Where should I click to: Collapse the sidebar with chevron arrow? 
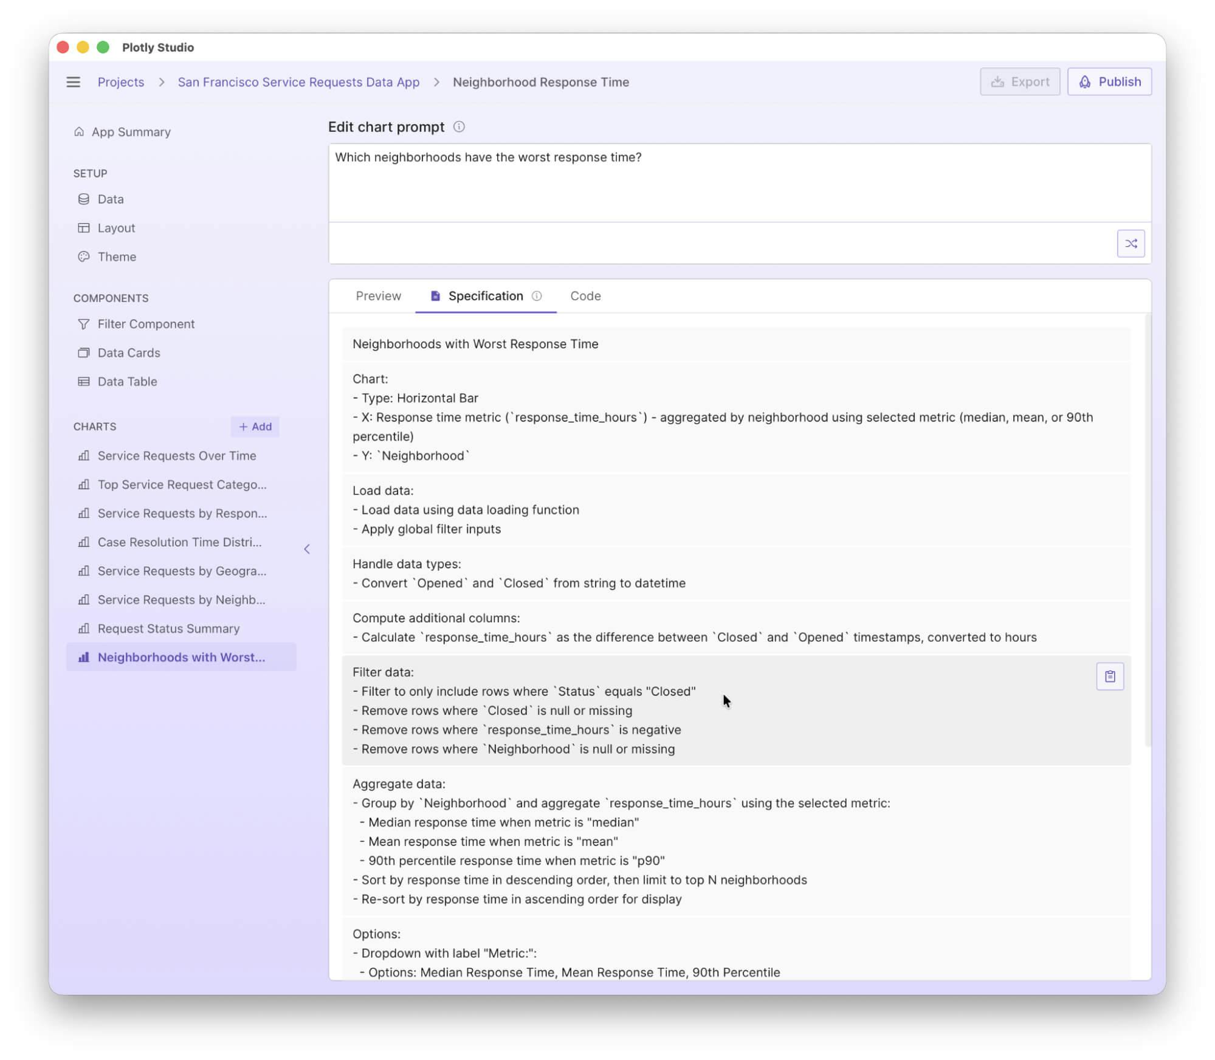click(307, 549)
